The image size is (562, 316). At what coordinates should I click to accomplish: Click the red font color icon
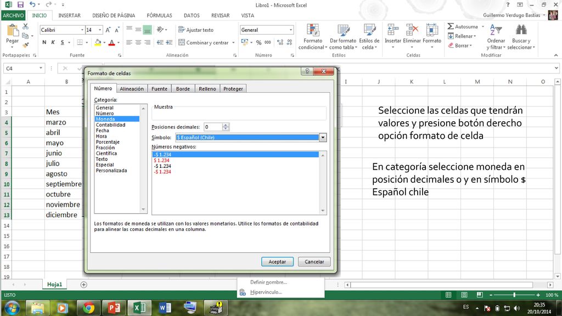112,42
